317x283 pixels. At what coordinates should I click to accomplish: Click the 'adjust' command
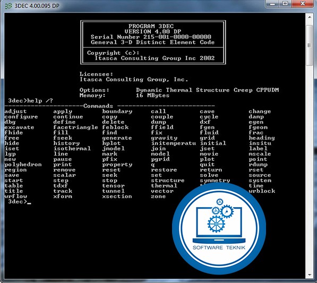click(x=15, y=112)
